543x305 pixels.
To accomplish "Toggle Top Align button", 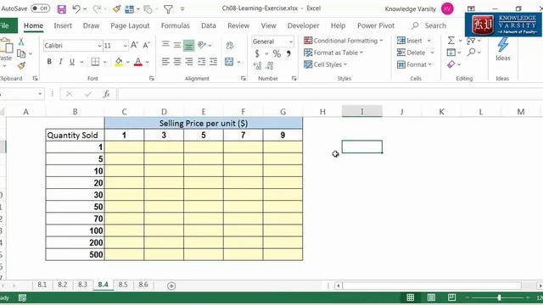I will tap(166, 44).
